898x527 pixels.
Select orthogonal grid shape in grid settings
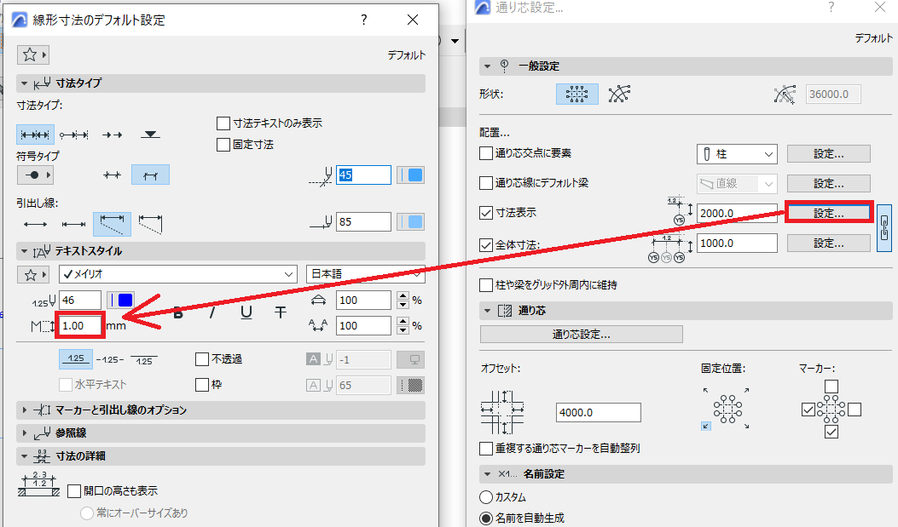[577, 94]
